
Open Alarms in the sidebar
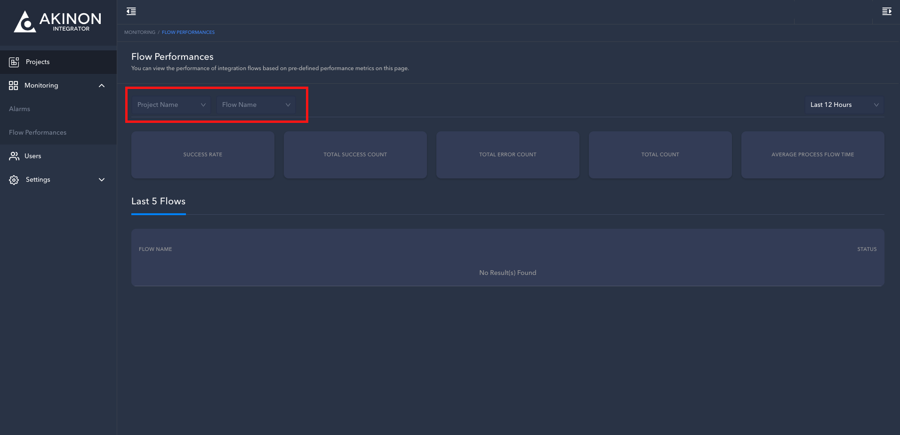[x=20, y=109]
